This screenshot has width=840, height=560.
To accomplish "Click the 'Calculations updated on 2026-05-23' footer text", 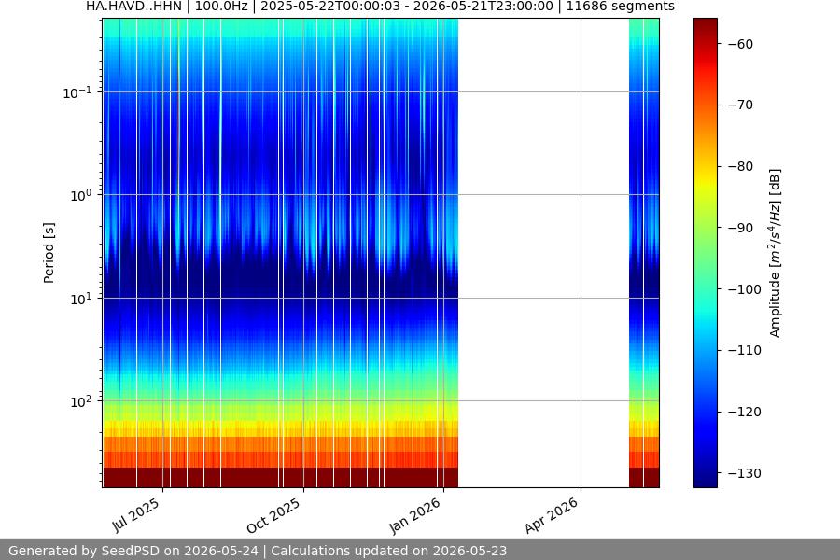I will [x=389, y=551].
